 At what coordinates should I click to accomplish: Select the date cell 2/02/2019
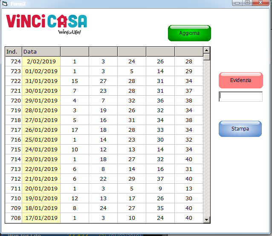coord(41,62)
